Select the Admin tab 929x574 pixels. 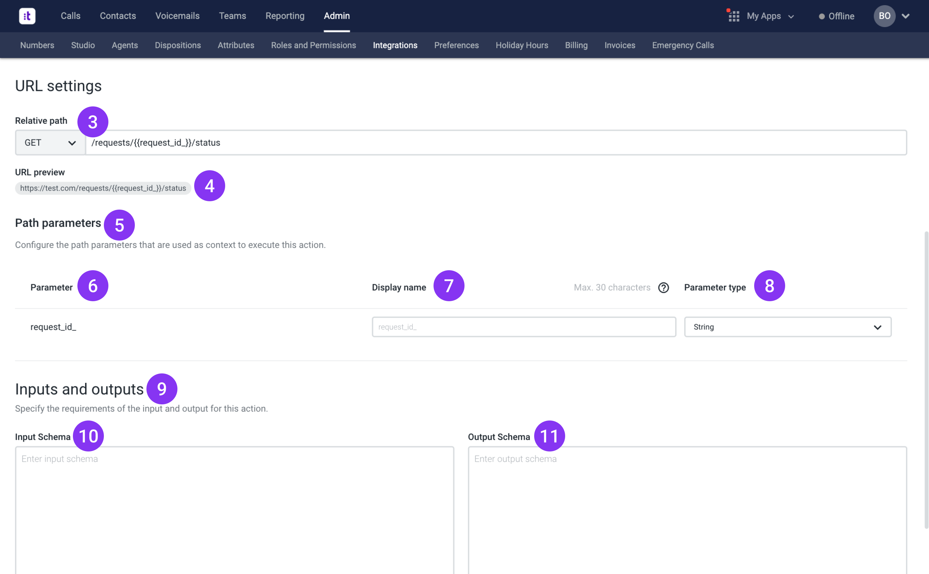click(x=337, y=16)
